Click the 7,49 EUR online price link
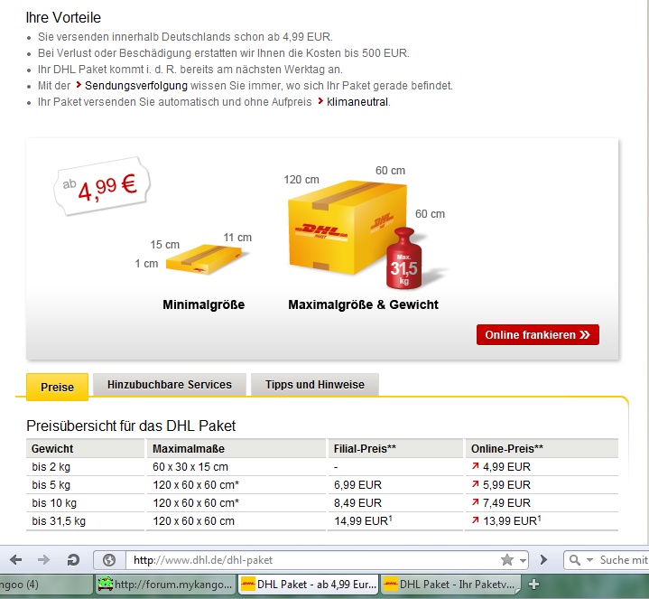 coord(506,503)
